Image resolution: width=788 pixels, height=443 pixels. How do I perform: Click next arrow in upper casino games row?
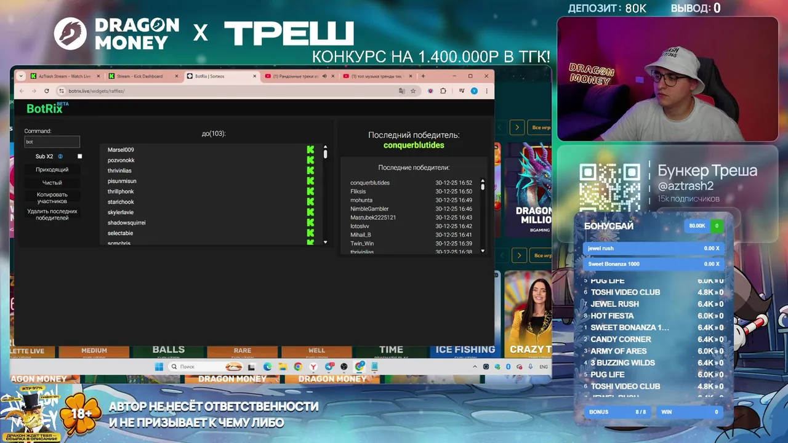click(x=517, y=127)
